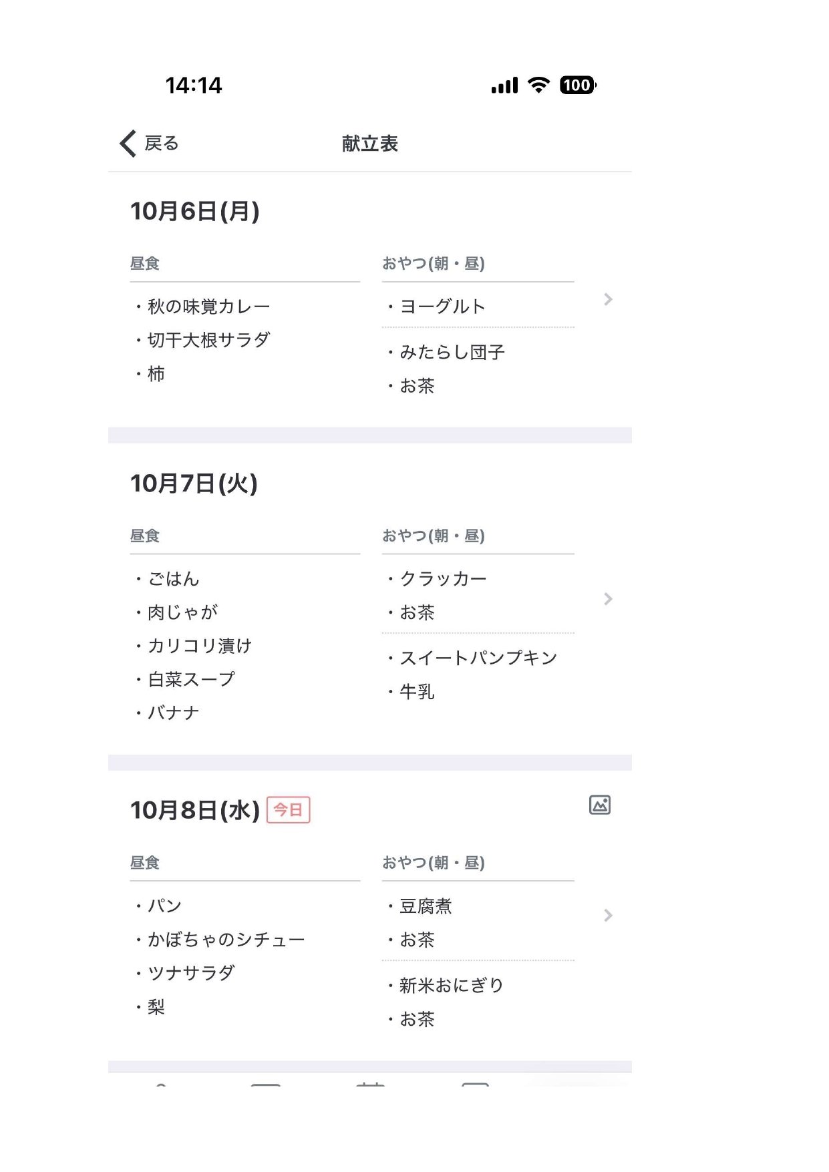Tap the cellular signal bars icon
The image size is (829, 1172).
(x=504, y=85)
